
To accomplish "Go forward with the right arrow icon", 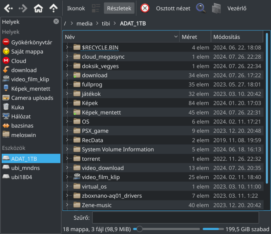I will [x=23, y=8].
